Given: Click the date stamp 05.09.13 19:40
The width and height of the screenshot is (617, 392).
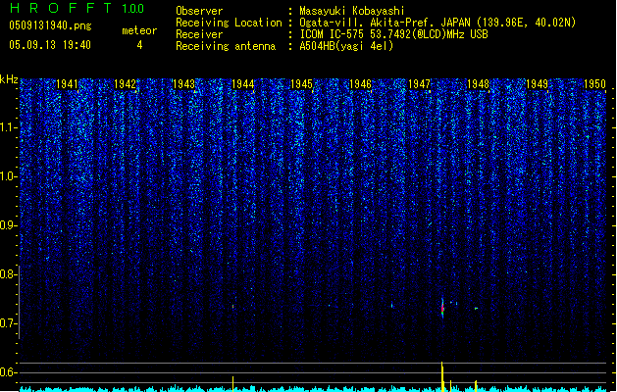Looking at the screenshot, I should [50, 45].
